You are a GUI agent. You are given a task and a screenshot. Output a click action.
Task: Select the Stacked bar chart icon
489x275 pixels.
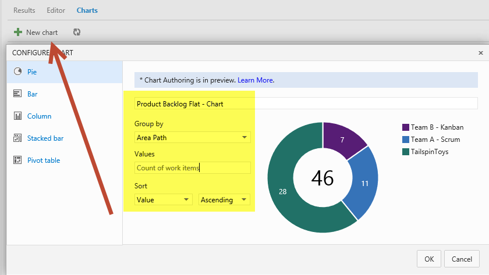click(17, 138)
